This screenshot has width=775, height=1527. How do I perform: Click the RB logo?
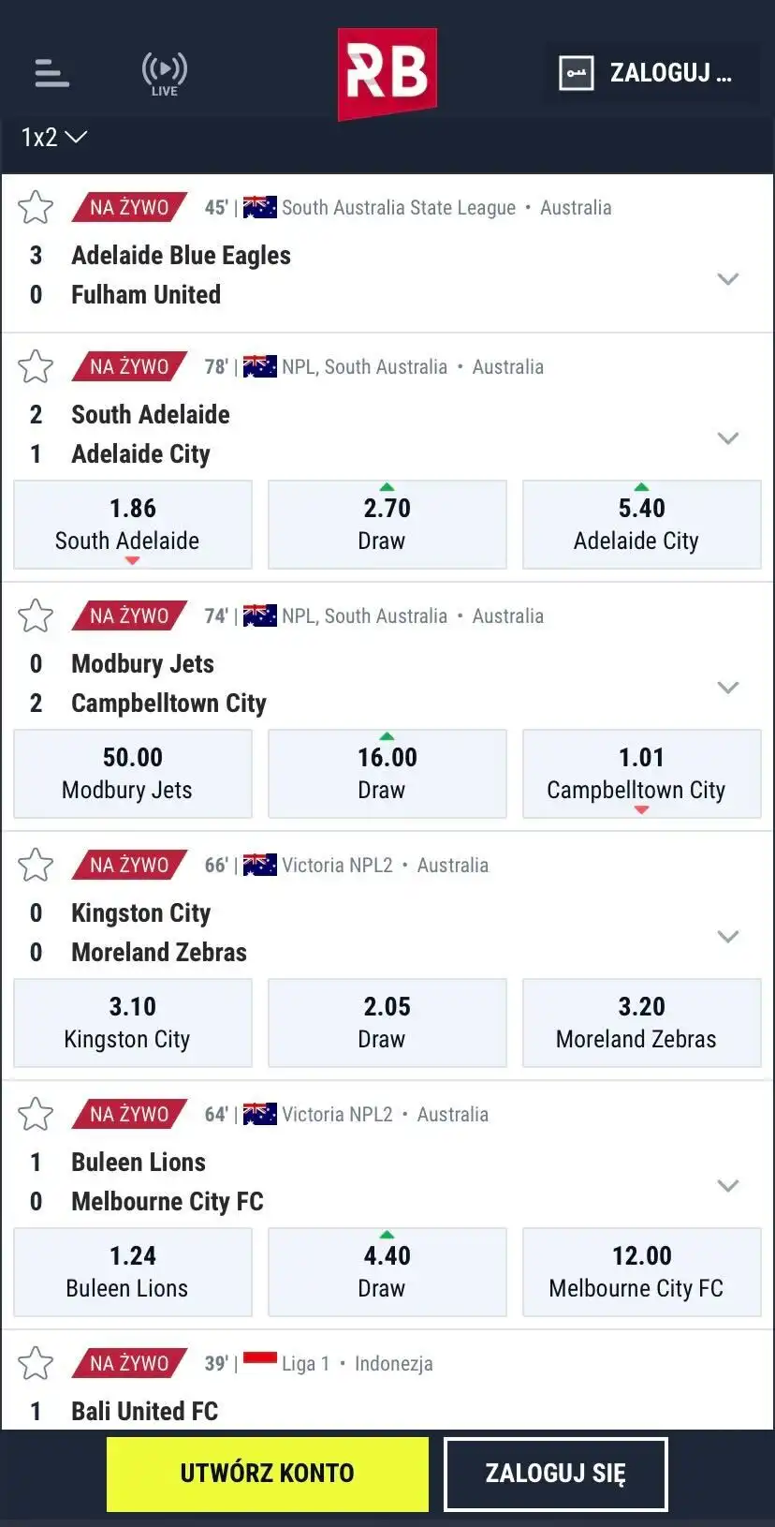tap(387, 73)
